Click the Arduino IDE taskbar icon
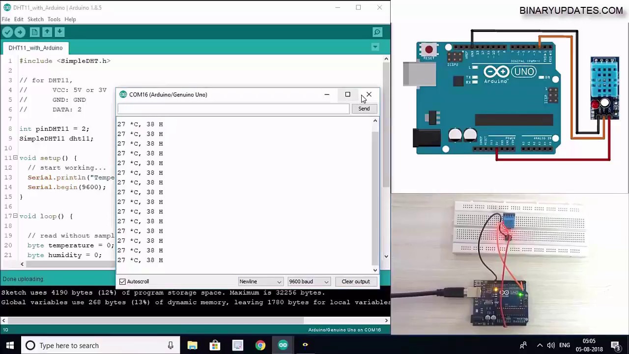 pyautogui.click(x=283, y=345)
